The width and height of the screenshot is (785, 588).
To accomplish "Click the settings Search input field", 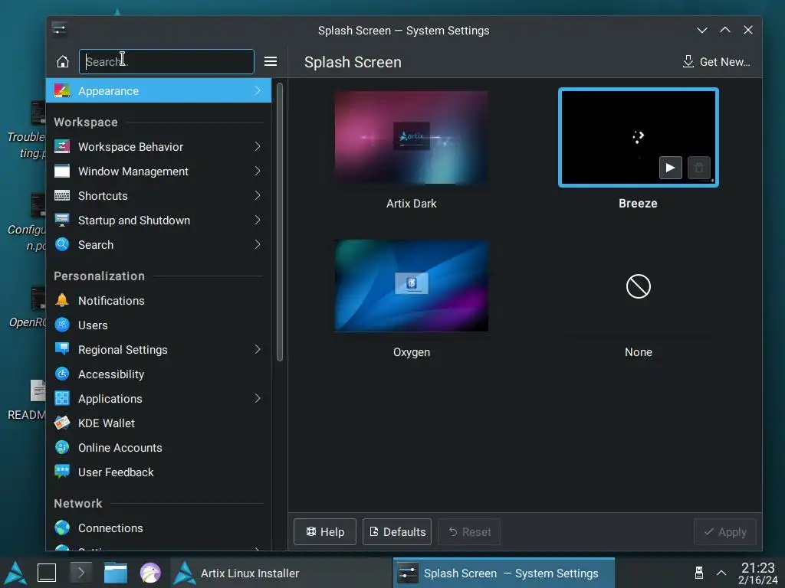I will pyautogui.click(x=166, y=61).
